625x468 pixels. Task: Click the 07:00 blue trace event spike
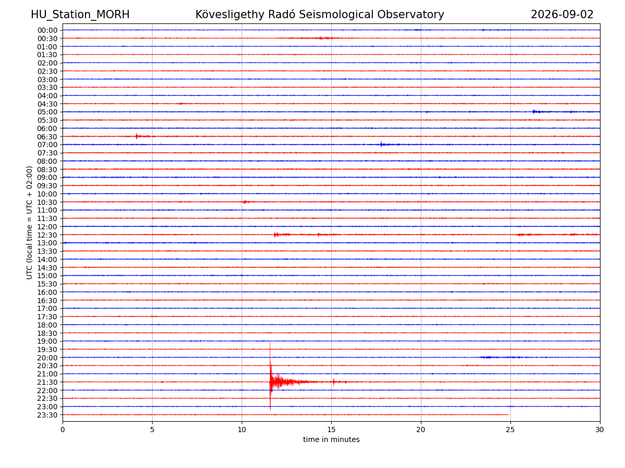(x=381, y=145)
